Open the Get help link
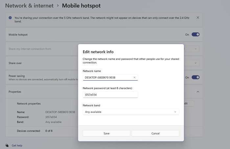Viewport: 230px width, 149px height. [17, 145]
